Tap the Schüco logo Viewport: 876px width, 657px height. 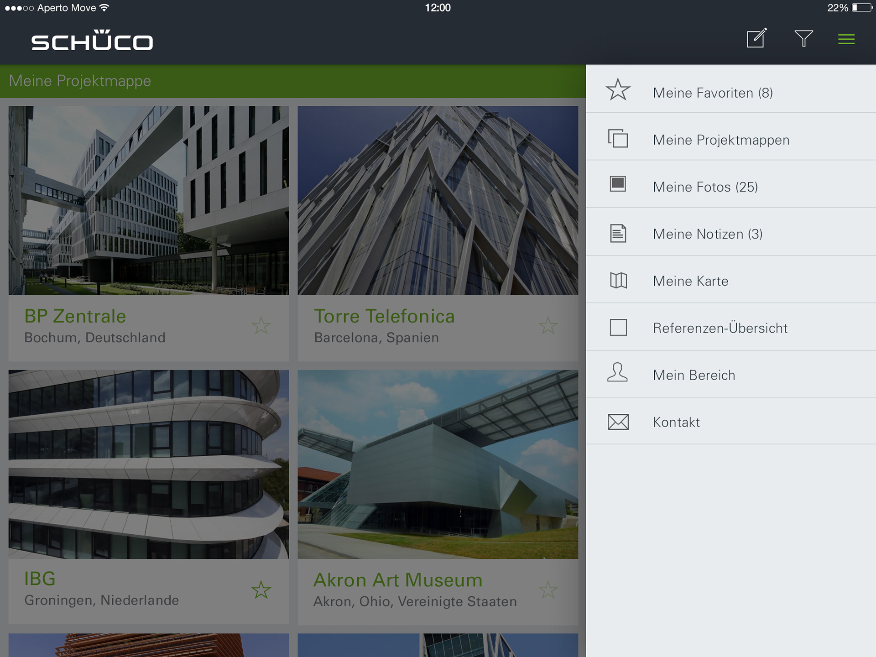click(92, 40)
